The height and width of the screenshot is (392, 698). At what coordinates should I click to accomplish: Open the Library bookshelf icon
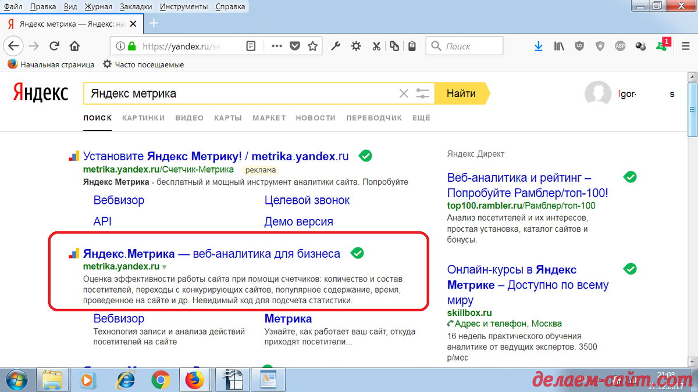(x=559, y=46)
